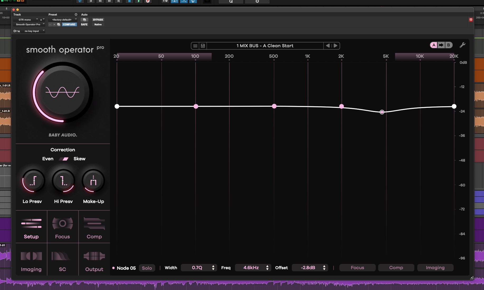Click the node Focus button in bottom bar

pyautogui.click(x=357, y=268)
